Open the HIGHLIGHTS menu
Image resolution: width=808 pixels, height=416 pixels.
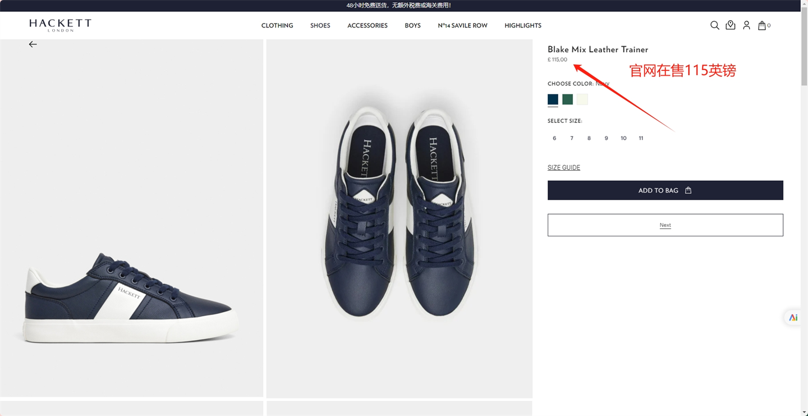pyautogui.click(x=523, y=26)
